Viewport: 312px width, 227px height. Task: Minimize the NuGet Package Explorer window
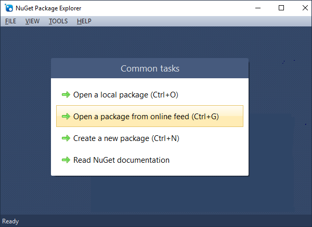258,8
